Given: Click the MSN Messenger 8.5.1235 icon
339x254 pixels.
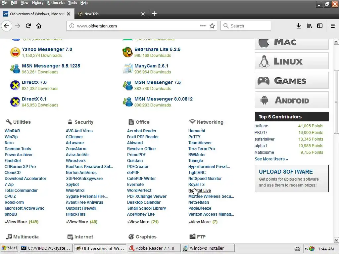Looking at the screenshot, I should pyautogui.click(x=15, y=69).
